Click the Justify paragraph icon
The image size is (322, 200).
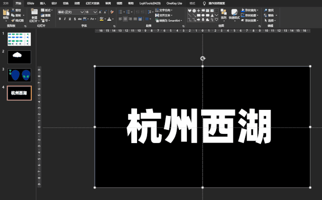[135, 19]
